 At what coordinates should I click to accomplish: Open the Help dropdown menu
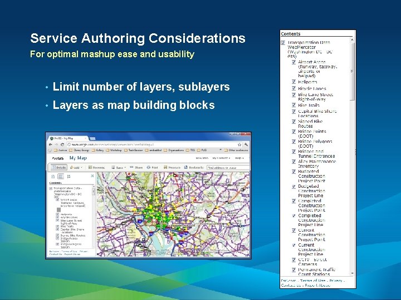239,158
